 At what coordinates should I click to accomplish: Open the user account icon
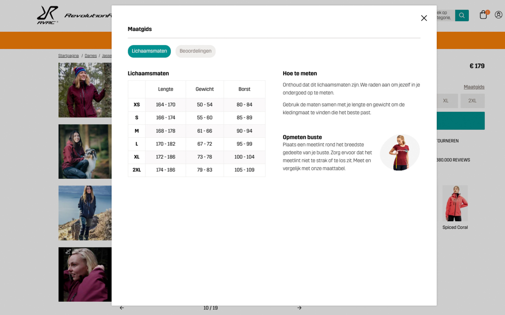tap(498, 15)
